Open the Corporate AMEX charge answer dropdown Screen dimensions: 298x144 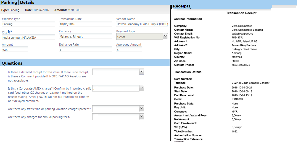click(118, 88)
